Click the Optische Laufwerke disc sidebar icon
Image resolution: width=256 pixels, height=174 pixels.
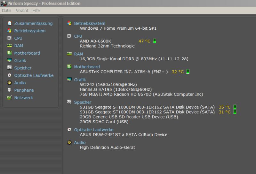click(10, 75)
